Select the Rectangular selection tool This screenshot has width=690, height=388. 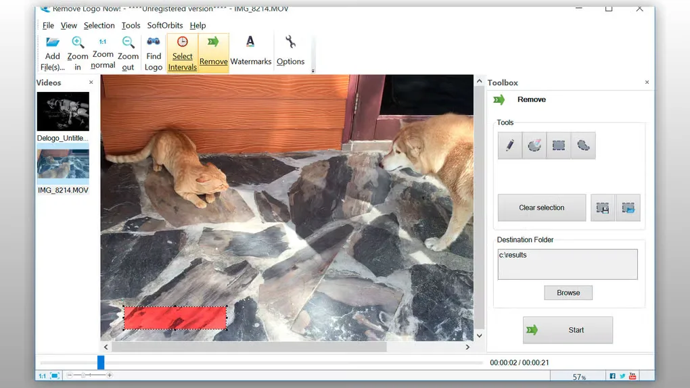558,145
